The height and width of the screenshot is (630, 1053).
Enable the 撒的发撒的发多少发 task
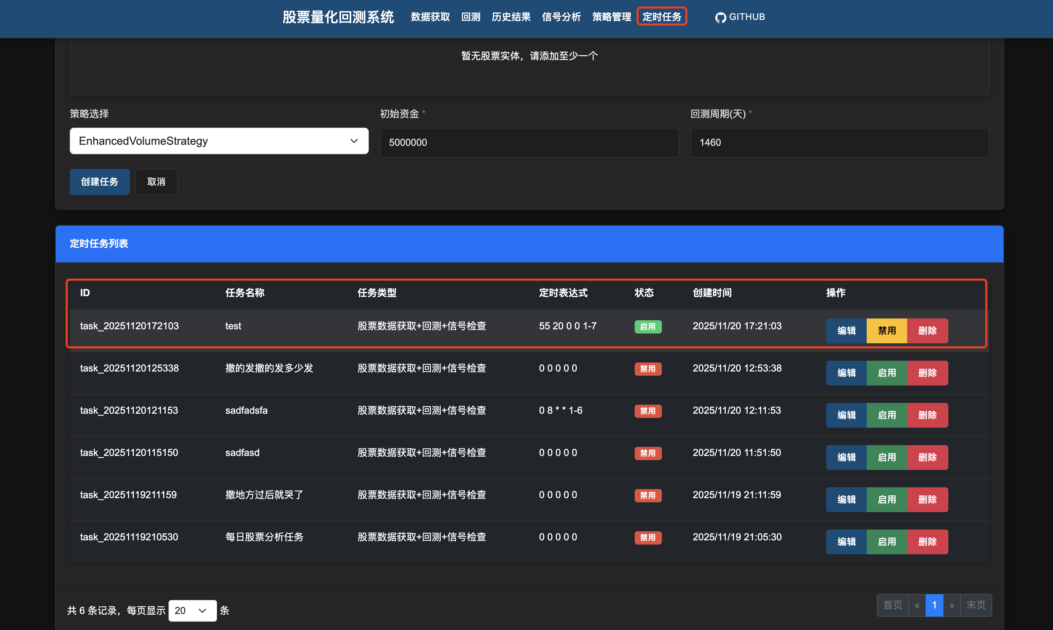tap(887, 373)
